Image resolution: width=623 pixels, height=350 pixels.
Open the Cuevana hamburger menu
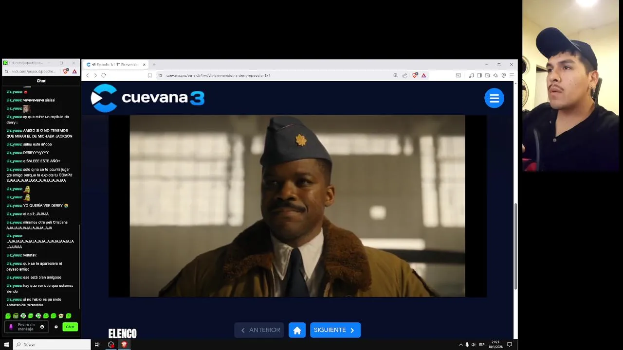(x=494, y=98)
